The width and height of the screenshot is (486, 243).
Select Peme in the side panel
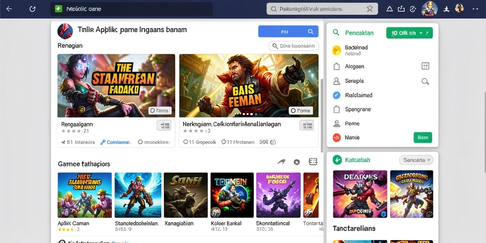pos(352,124)
